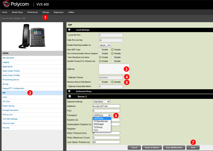
Task: Open Enable Roaming buddies dropdown
Action: (x=105, y=45)
